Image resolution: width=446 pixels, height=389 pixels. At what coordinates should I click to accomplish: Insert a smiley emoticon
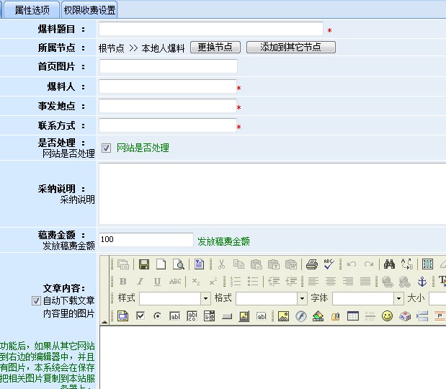click(388, 316)
